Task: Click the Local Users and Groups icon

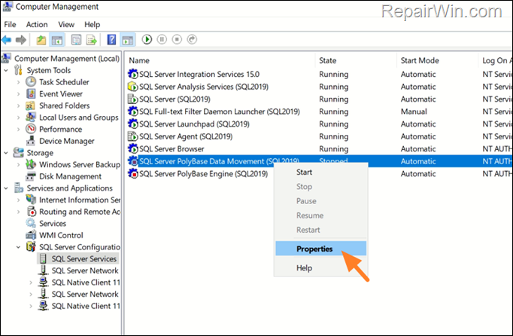Action: (31, 117)
